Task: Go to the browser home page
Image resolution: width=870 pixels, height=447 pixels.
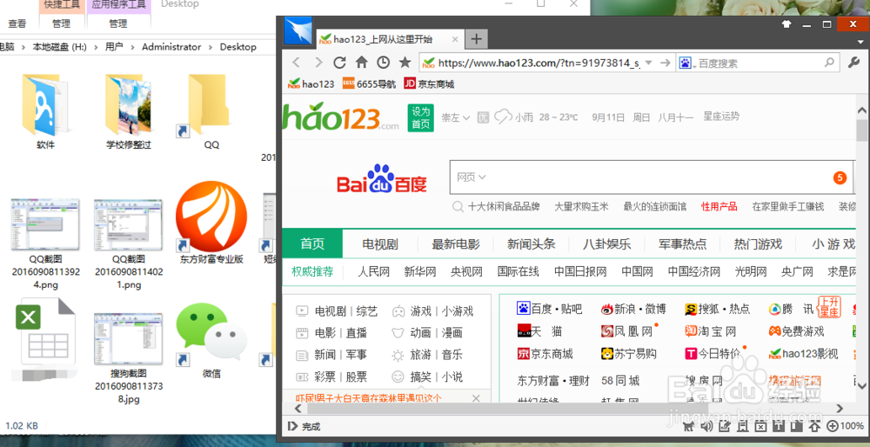Action: (x=361, y=62)
